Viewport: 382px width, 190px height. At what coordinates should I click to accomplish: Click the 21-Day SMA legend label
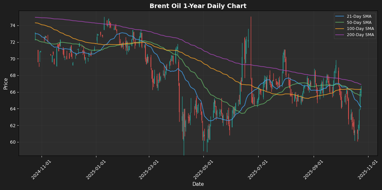pos(359,16)
